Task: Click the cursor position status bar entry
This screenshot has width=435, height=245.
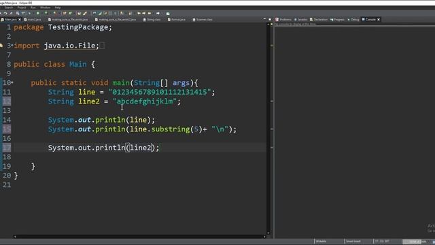Action: point(382,242)
